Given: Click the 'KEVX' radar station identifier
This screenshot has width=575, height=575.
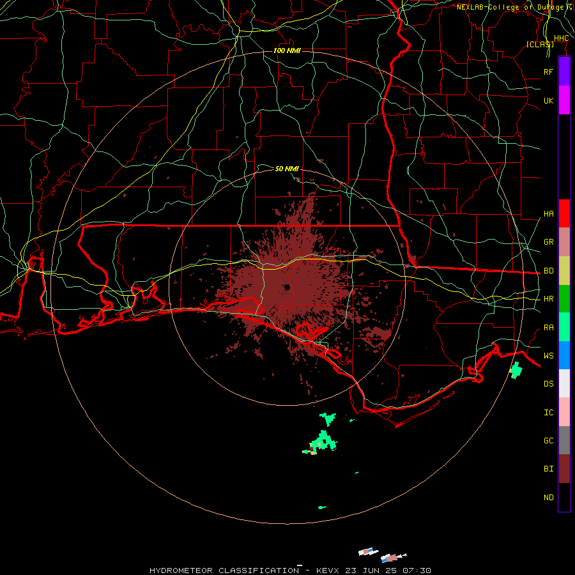Looking at the screenshot, I should [x=328, y=571].
